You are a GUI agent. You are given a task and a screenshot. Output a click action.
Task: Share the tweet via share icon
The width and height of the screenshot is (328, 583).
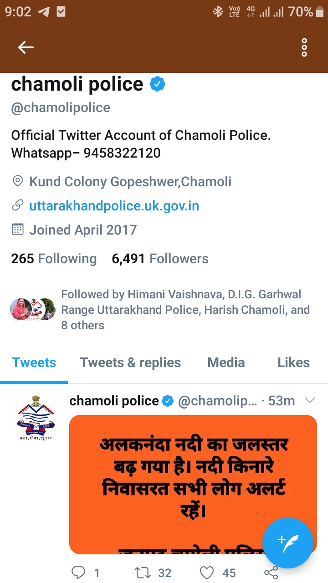pos(271,573)
